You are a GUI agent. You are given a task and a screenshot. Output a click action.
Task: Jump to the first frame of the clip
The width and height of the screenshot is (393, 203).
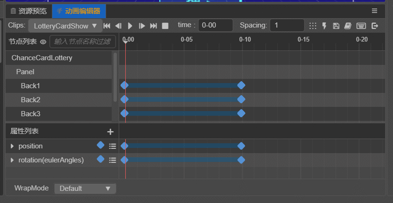point(107,26)
